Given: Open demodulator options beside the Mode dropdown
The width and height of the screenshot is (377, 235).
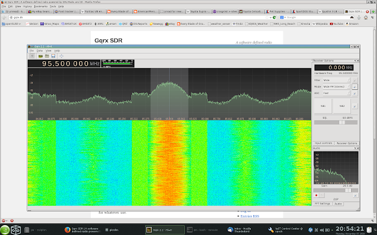Looking at the screenshot, I should pos(355,86).
